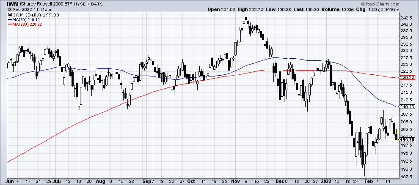This screenshot has height=185, width=419.
Task: Click the Chg -1.90 (-0.94%) value
Action: pyautogui.click(x=377, y=10)
